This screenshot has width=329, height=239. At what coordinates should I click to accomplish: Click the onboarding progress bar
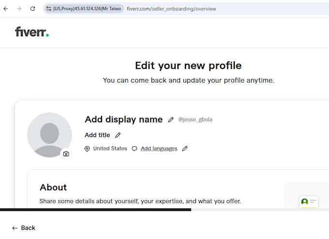[164, 209]
